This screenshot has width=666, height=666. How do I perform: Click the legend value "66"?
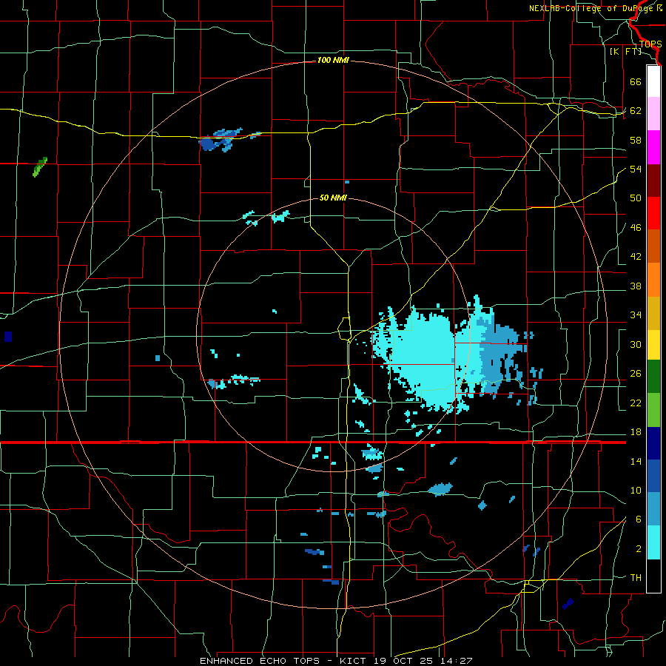(636, 81)
